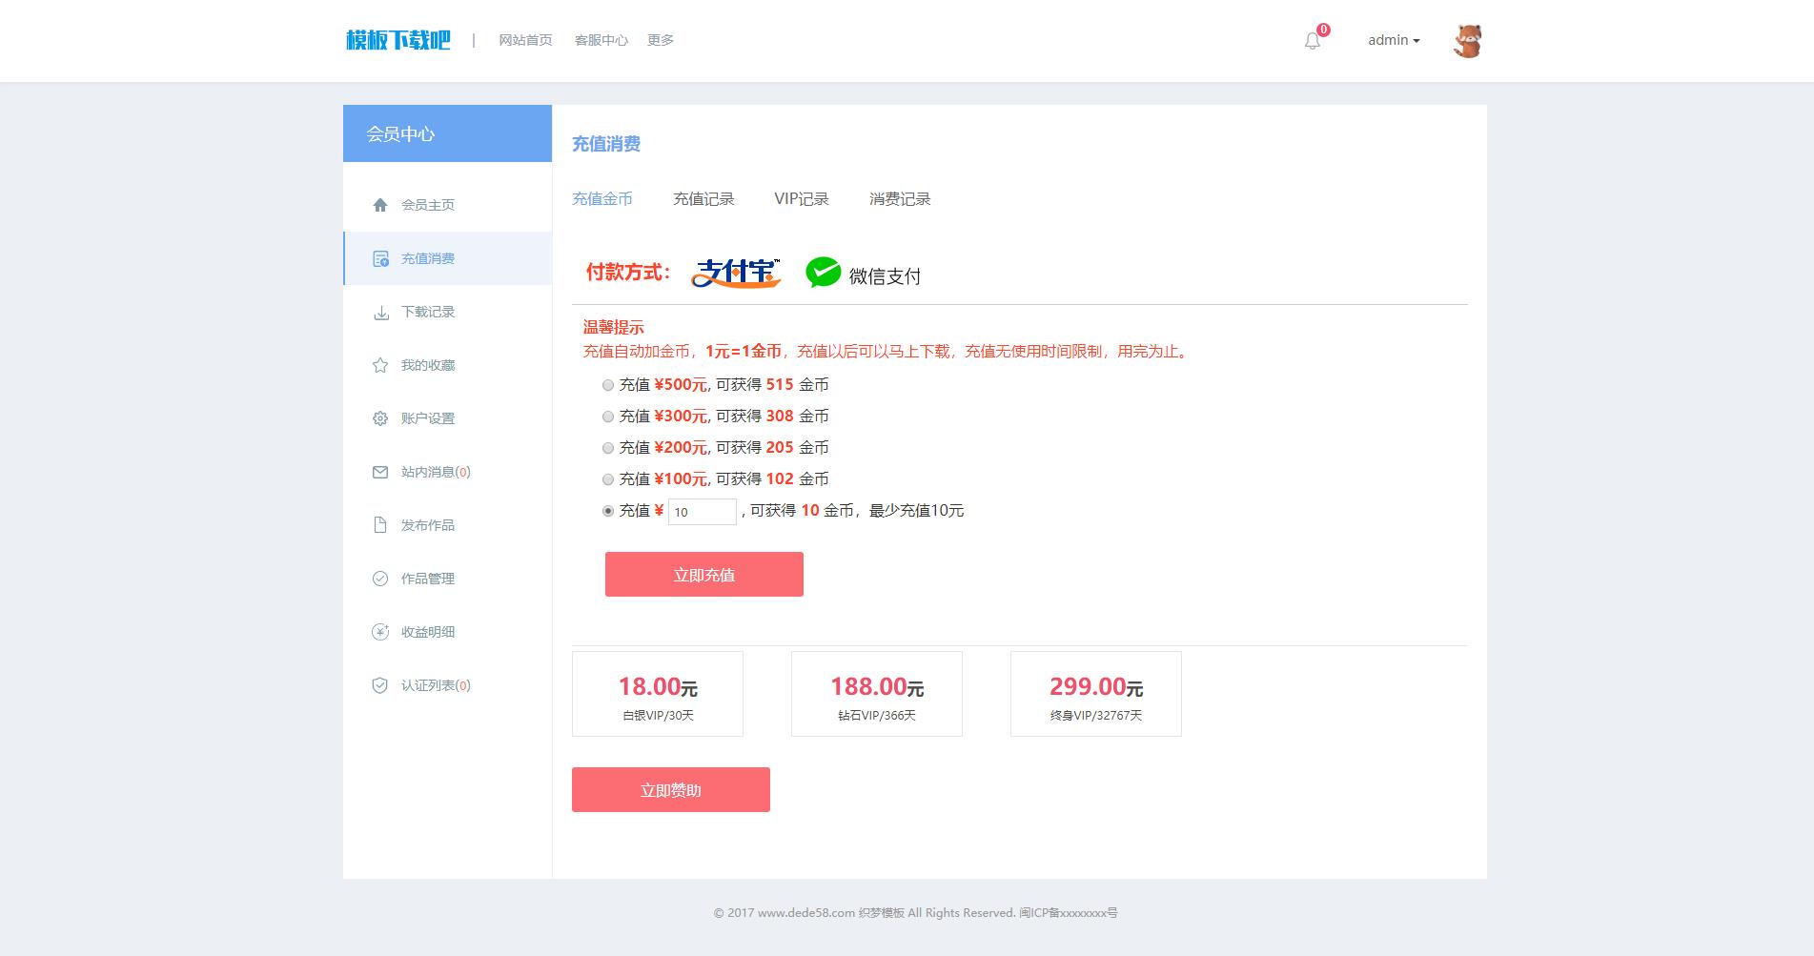1814x956 pixels.
Task: Select the ¥300 recharge radio option
Action: point(608,417)
